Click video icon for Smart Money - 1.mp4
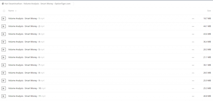The height and width of the screenshot is (101, 213). point(4,19)
